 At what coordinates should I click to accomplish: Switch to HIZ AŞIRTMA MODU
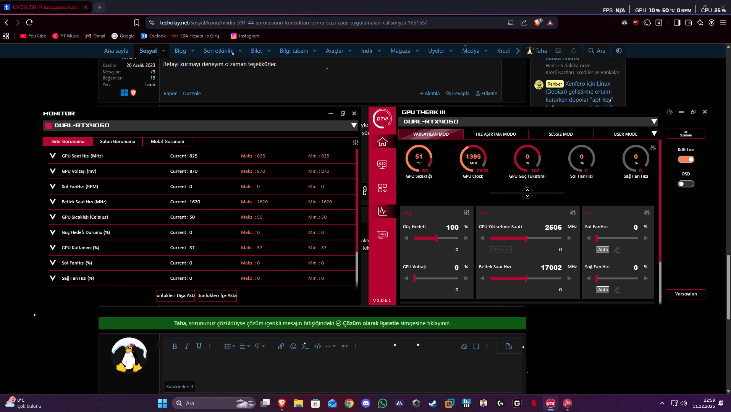click(x=496, y=134)
